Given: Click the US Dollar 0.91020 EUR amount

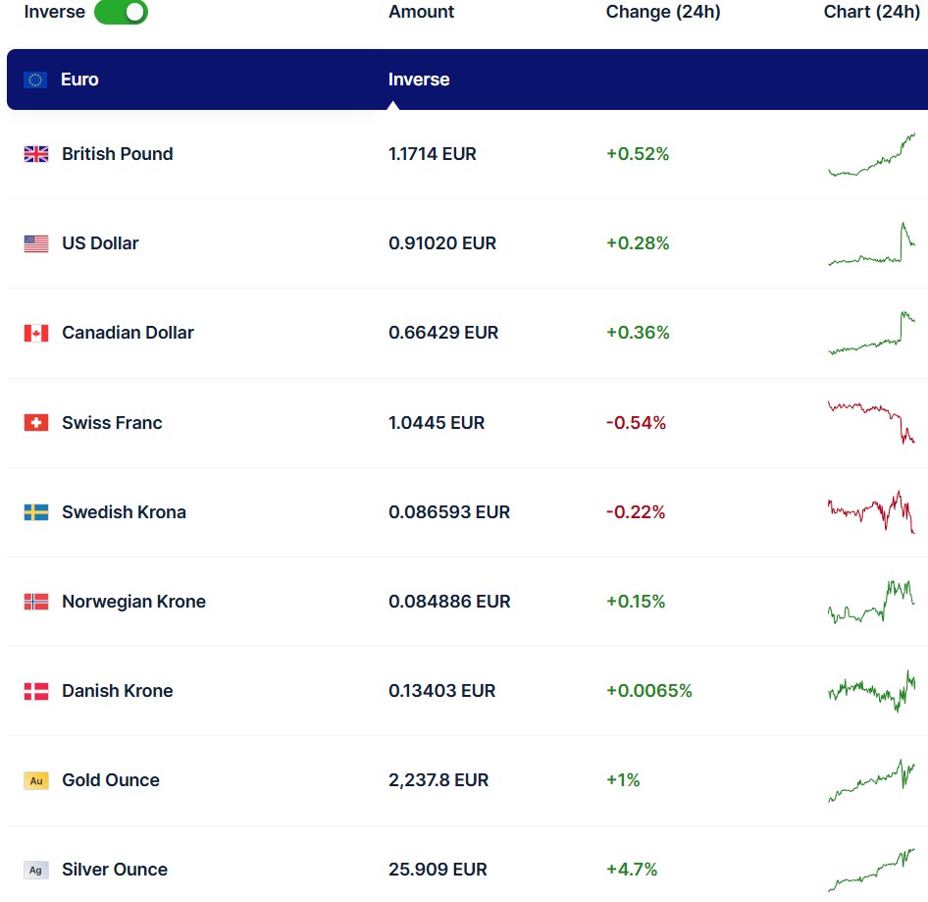Looking at the screenshot, I should [441, 243].
